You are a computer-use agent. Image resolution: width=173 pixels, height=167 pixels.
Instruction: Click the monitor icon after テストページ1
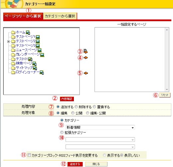[x=38, y=37]
